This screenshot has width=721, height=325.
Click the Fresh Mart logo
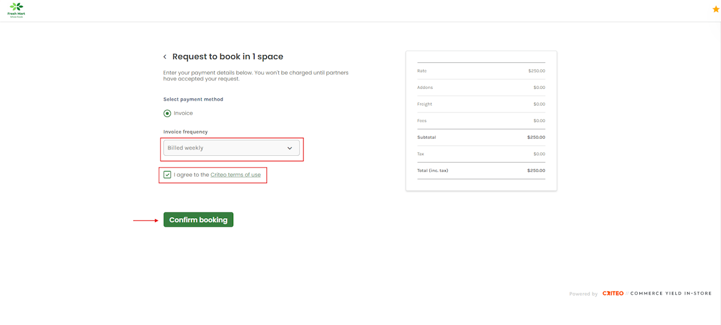click(16, 9)
